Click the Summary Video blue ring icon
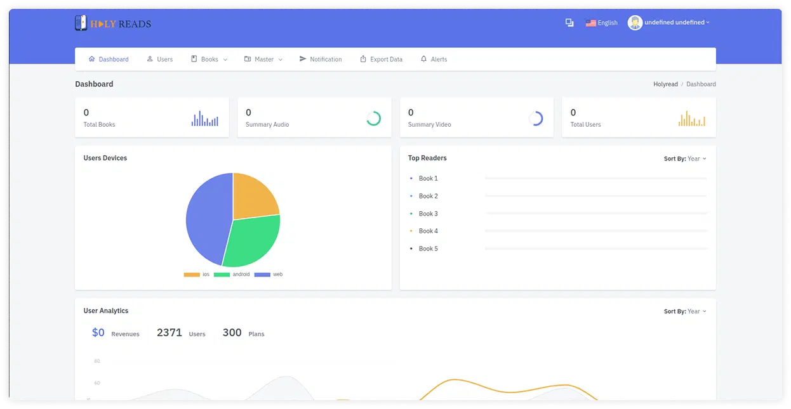The image size is (791, 409). (x=536, y=119)
